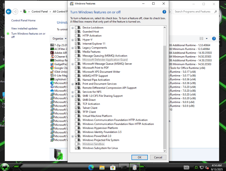Viewport: 226px width, 171px height.
Task: Disable the Telnet Client checkbox
Action: tap(76, 108)
